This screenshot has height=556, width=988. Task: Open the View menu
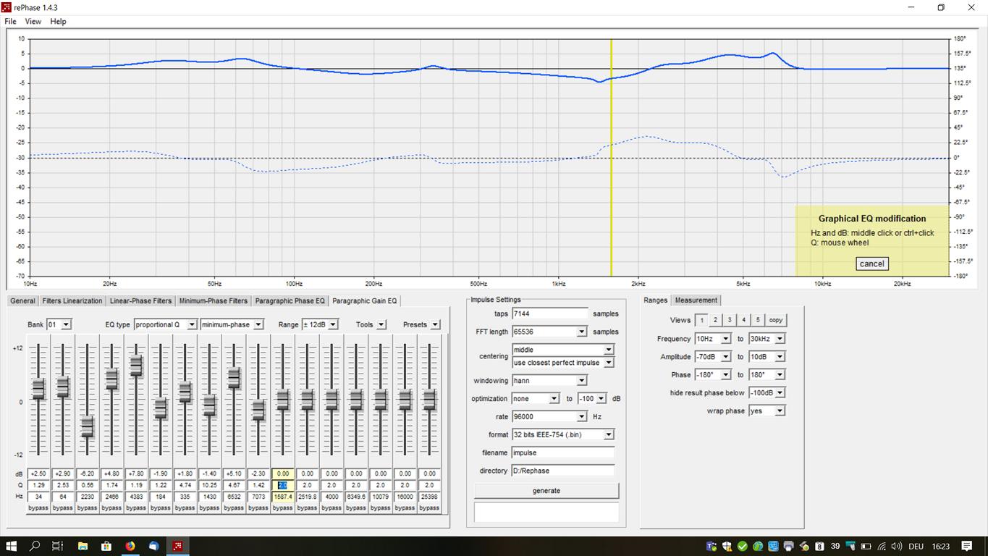coord(33,22)
